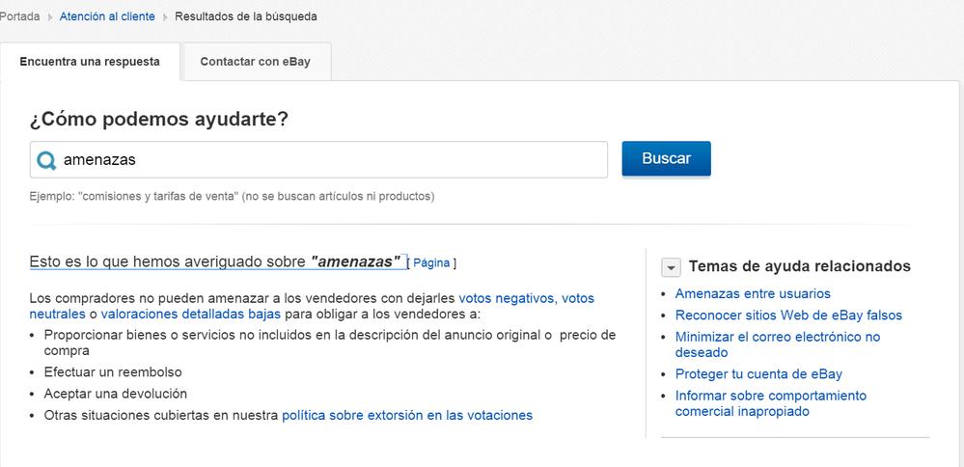Viewport: 964px width, 467px height.
Task: Open Atención al cliente breadcrumb link
Action: [107, 16]
